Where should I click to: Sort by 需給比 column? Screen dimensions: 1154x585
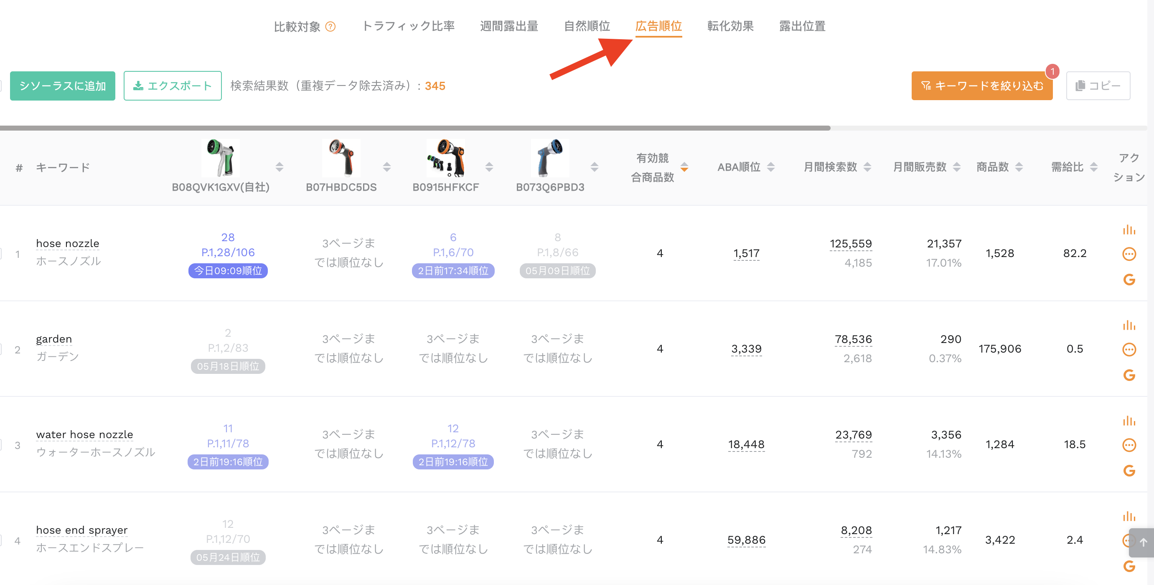[1094, 167]
